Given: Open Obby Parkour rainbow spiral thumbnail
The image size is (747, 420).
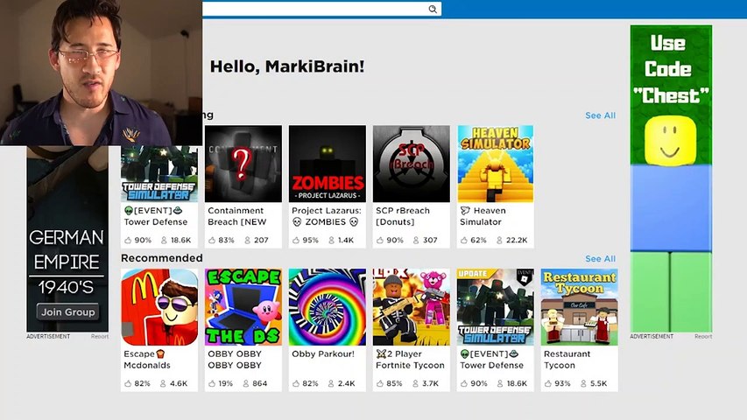Looking at the screenshot, I should click(x=328, y=307).
